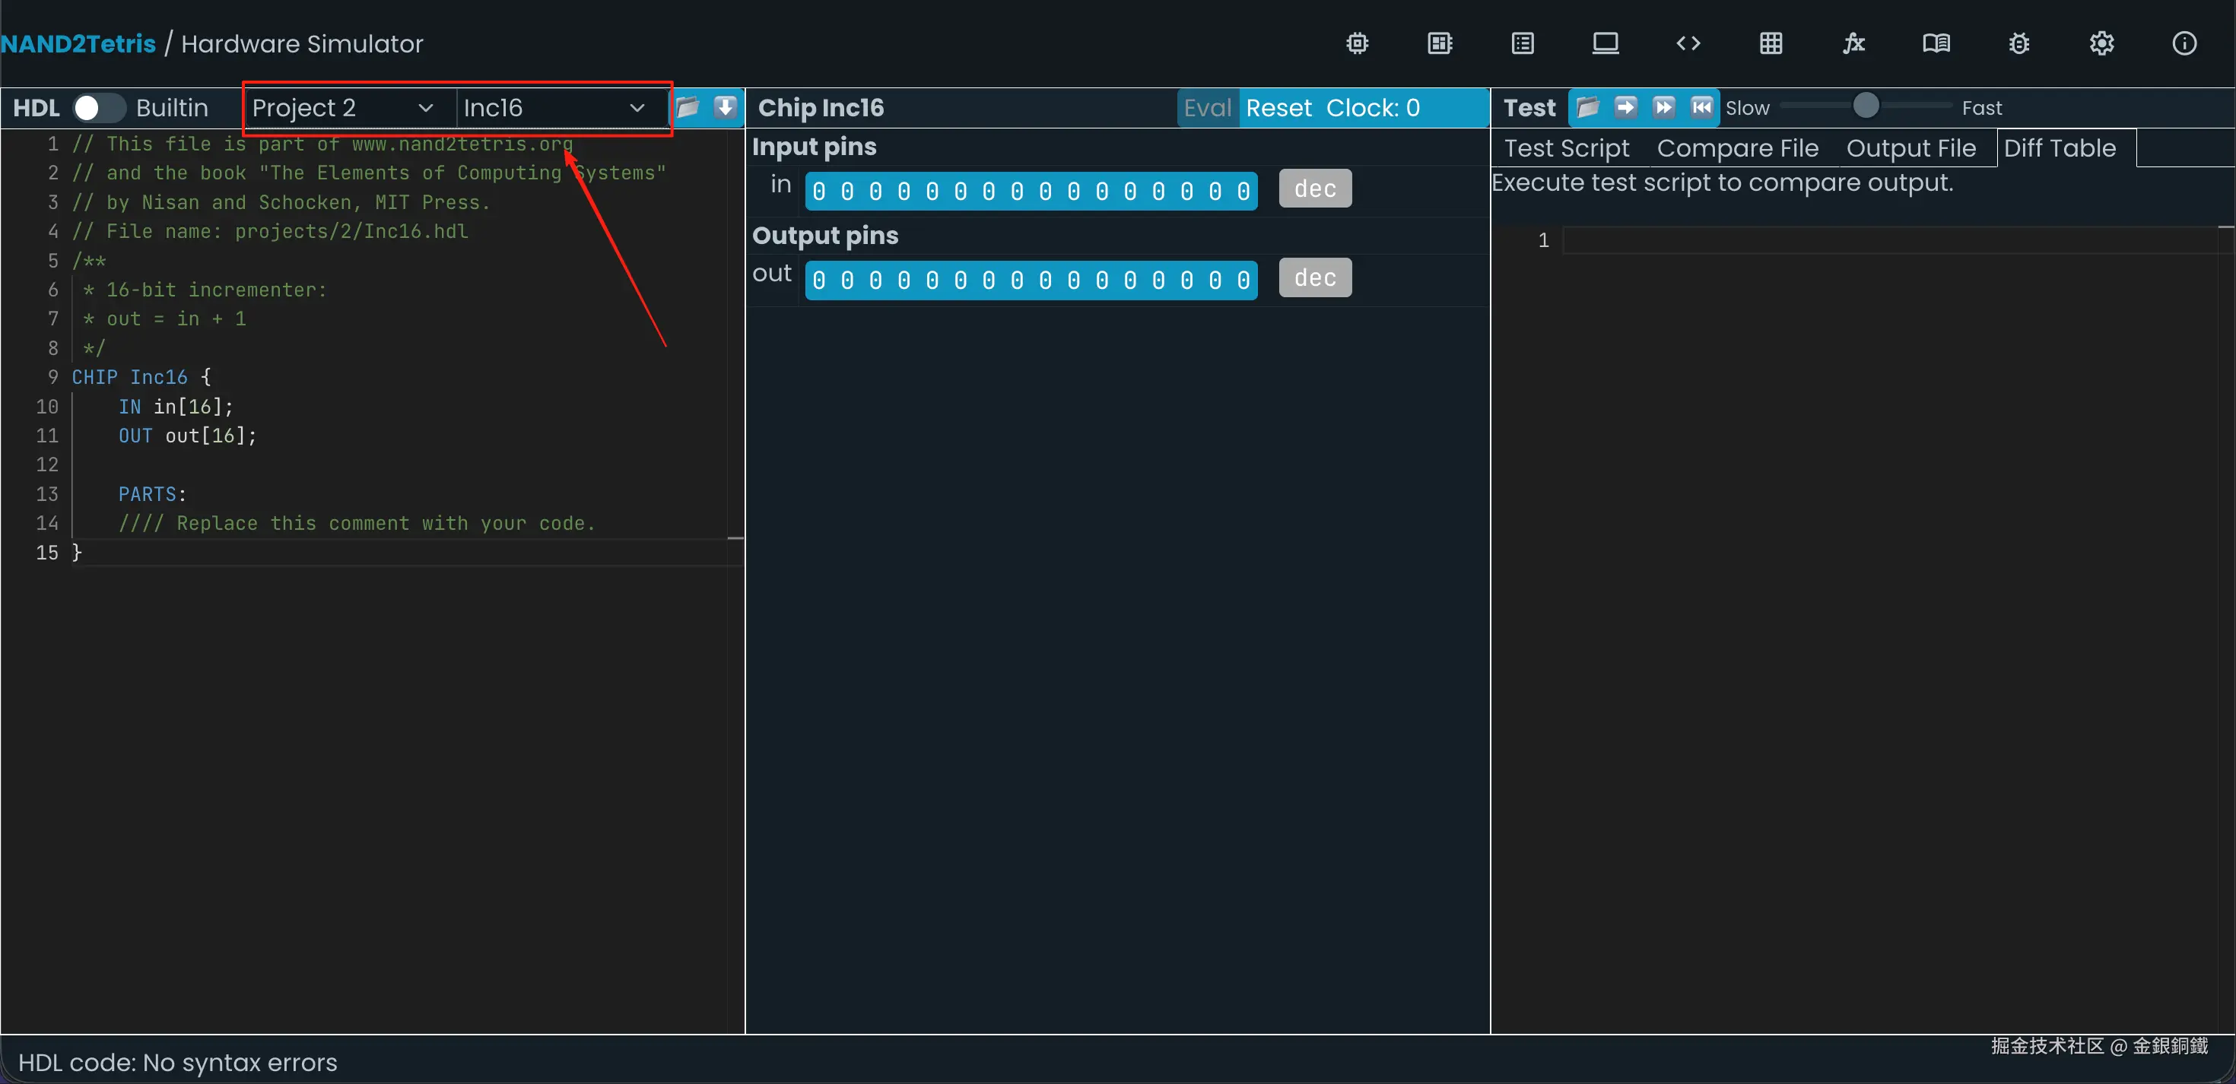
Task: Click the fast-forward run test button
Action: tap(1663, 108)
